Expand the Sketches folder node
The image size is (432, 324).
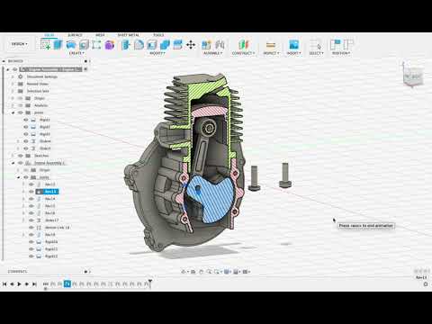point(13,156)
